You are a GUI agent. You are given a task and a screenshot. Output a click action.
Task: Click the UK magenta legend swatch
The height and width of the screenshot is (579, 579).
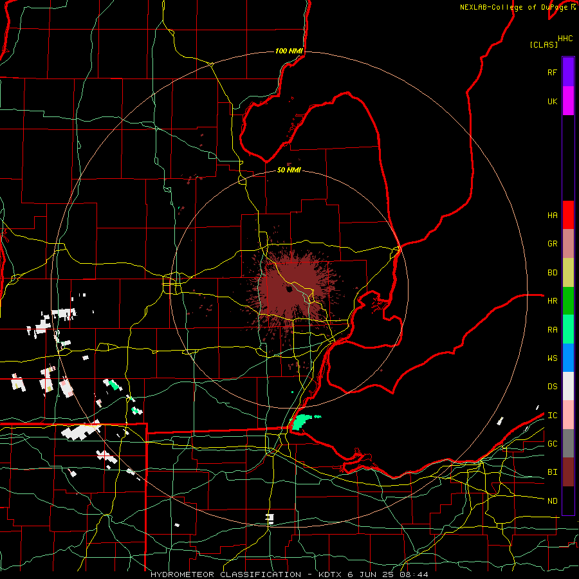point(568,101)
